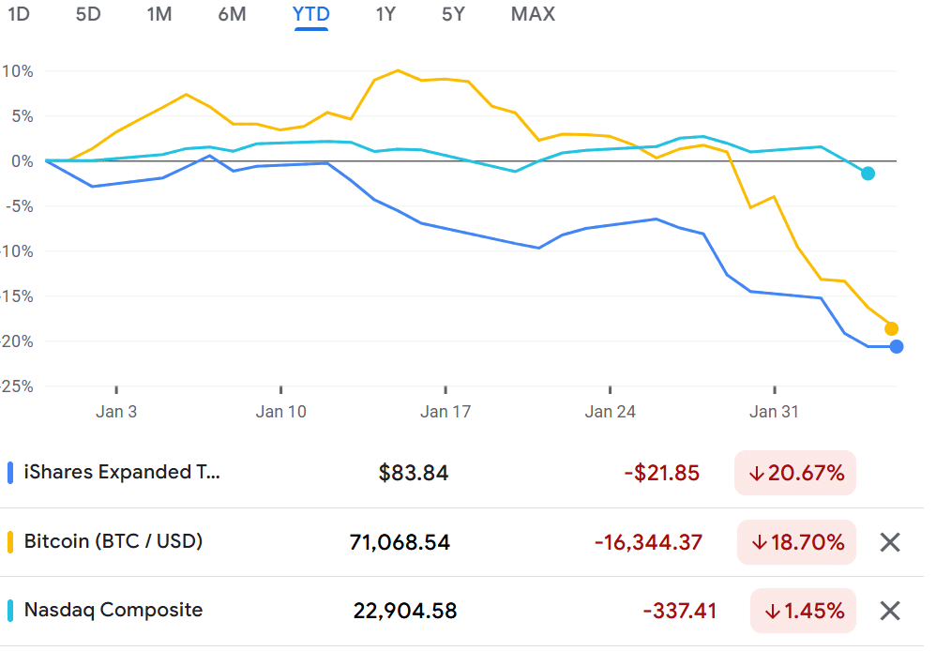This screenshot has height=651, width=951.
Task: Click the iShares 20.67% down badge
Action: pyautogui.click(x=795, y=473)
